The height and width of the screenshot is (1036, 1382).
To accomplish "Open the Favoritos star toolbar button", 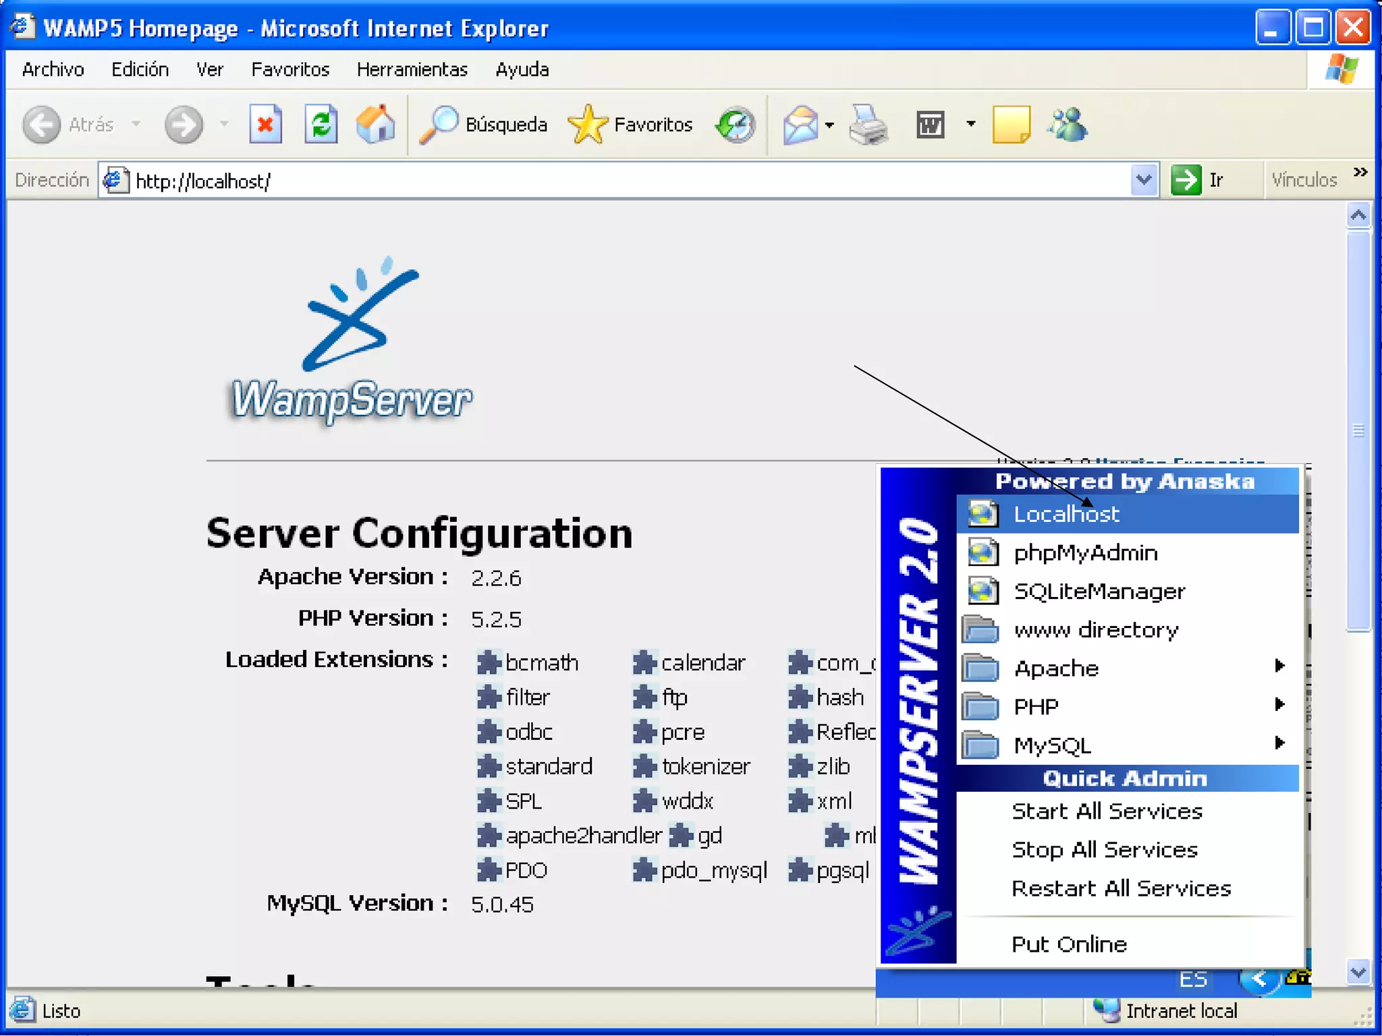I will pos(631,125).
